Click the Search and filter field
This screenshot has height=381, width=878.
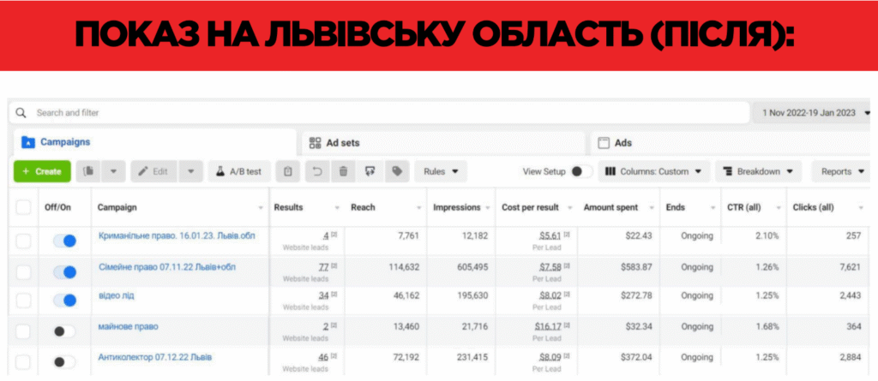(x=379, y=113)
